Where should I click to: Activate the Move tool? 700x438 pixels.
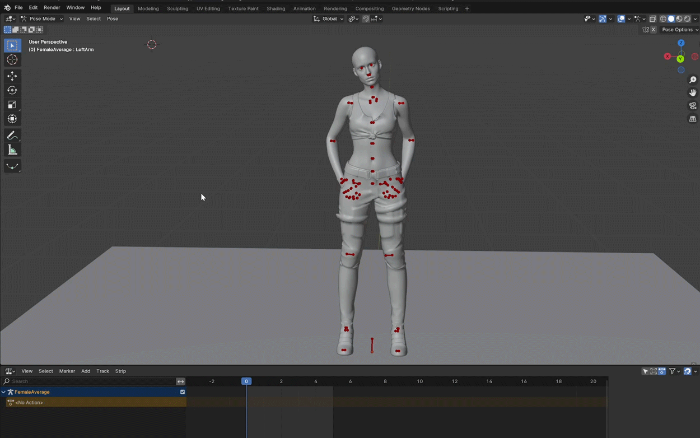tap(12, 76)
